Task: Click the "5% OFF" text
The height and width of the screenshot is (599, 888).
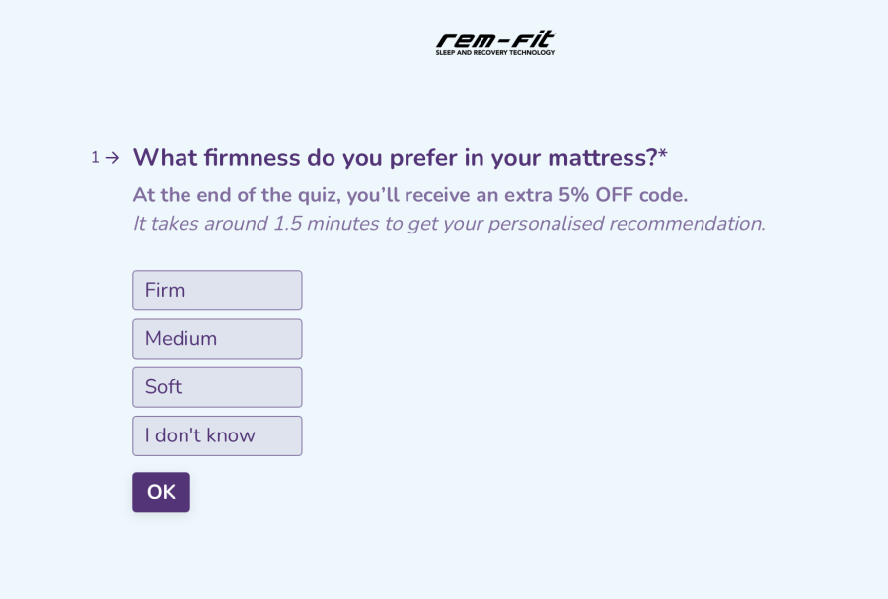Action: click(595, 195)
